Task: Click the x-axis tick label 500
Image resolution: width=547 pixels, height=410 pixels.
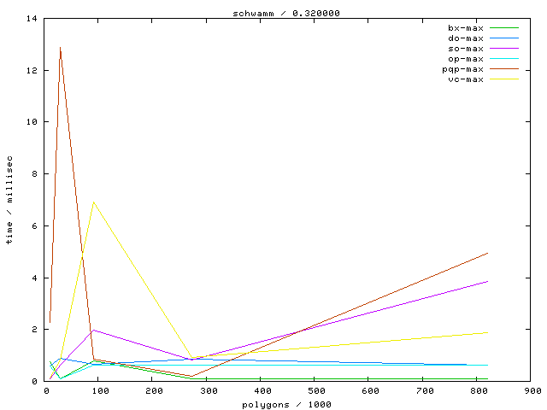Action: pyautogui.click(x=315, y=391)
